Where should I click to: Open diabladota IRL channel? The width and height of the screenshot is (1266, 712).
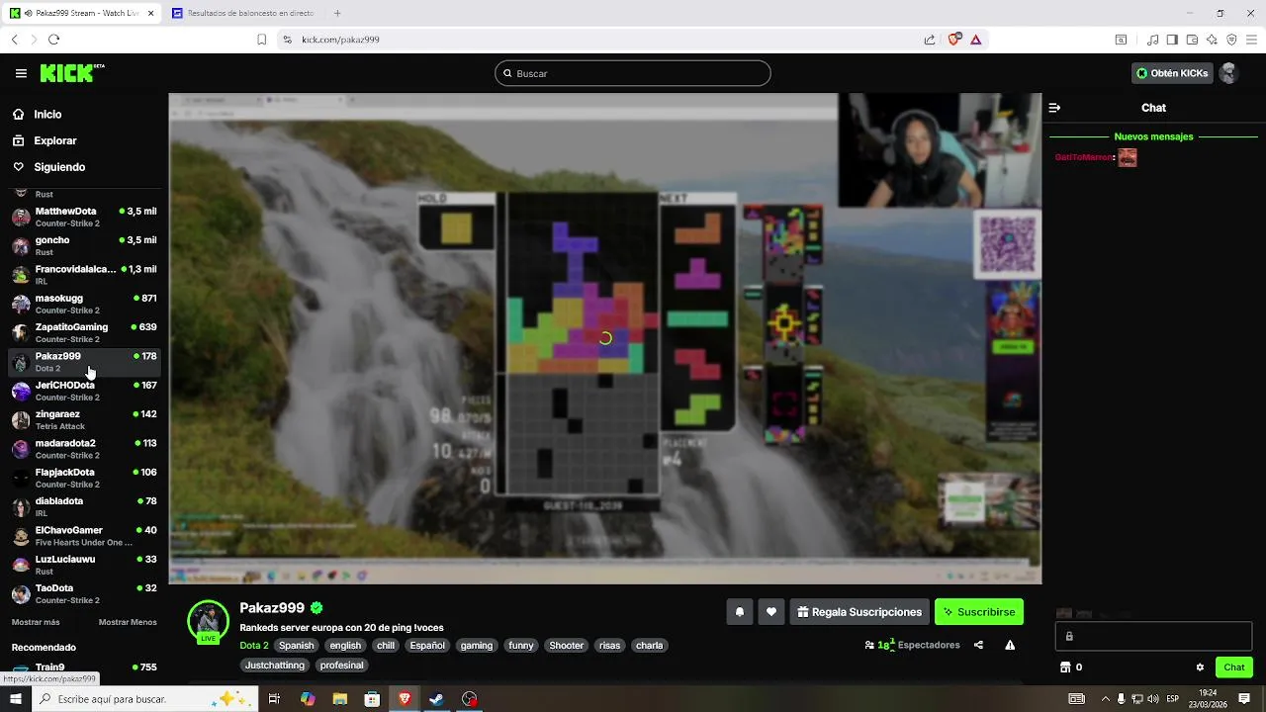[83, 506]
